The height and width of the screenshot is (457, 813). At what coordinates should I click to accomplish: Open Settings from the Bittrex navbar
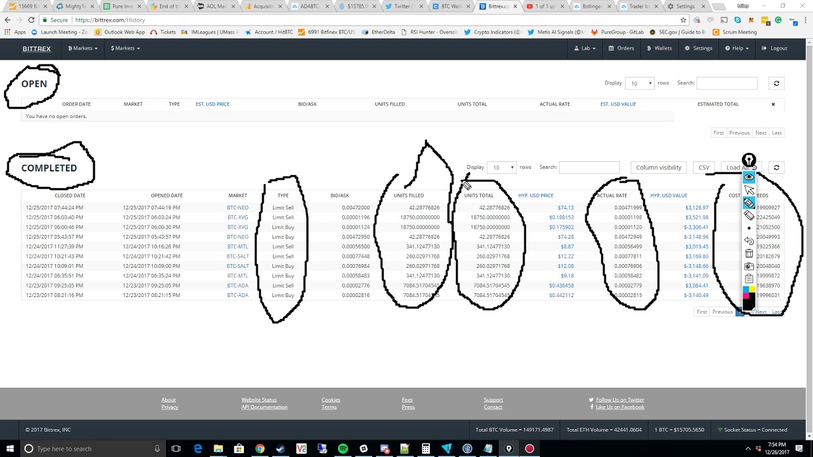(698, 48)
